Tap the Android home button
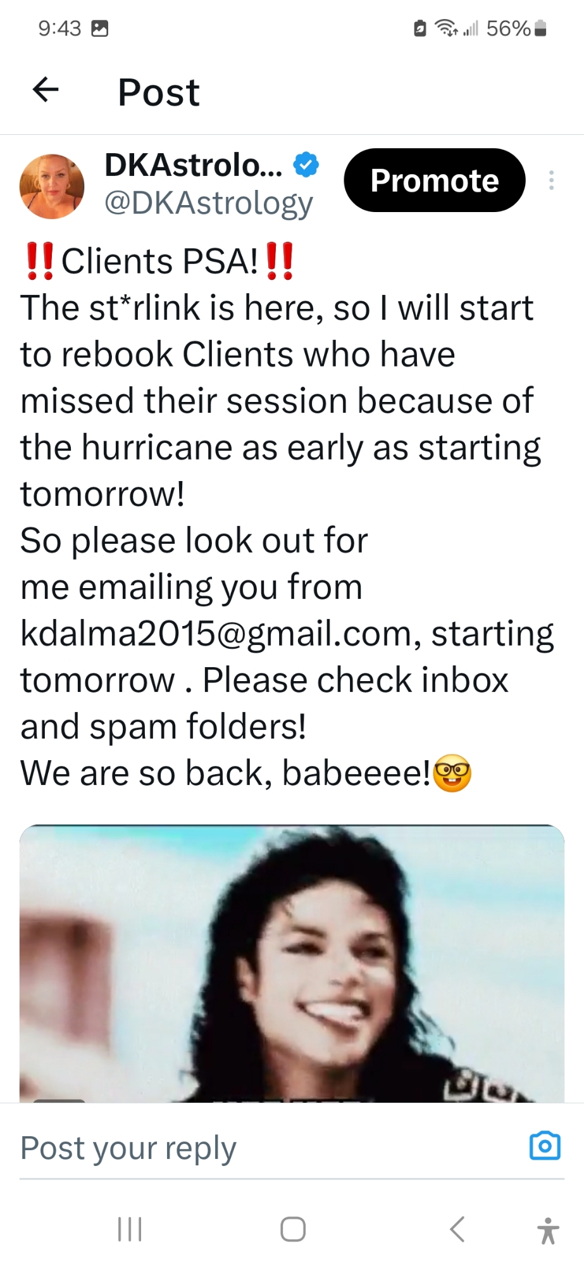This screenshot has height=1266, width=584. [293, 1229]
